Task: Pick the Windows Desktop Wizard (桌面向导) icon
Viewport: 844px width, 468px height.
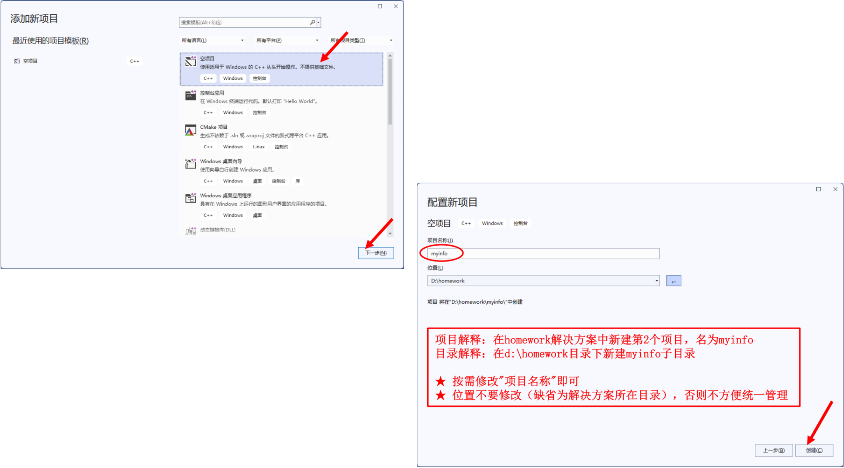Action: click(191, 164)
